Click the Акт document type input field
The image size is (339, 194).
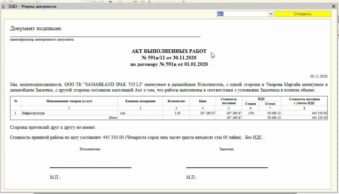tap(243, 14)
